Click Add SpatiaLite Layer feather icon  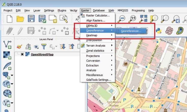[x=7, y=66]
